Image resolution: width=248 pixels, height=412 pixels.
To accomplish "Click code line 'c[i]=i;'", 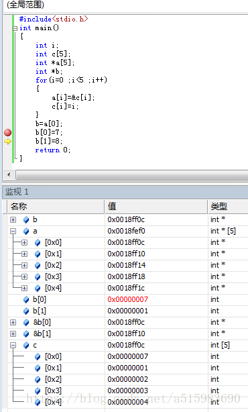I will (x=65, y=107).
